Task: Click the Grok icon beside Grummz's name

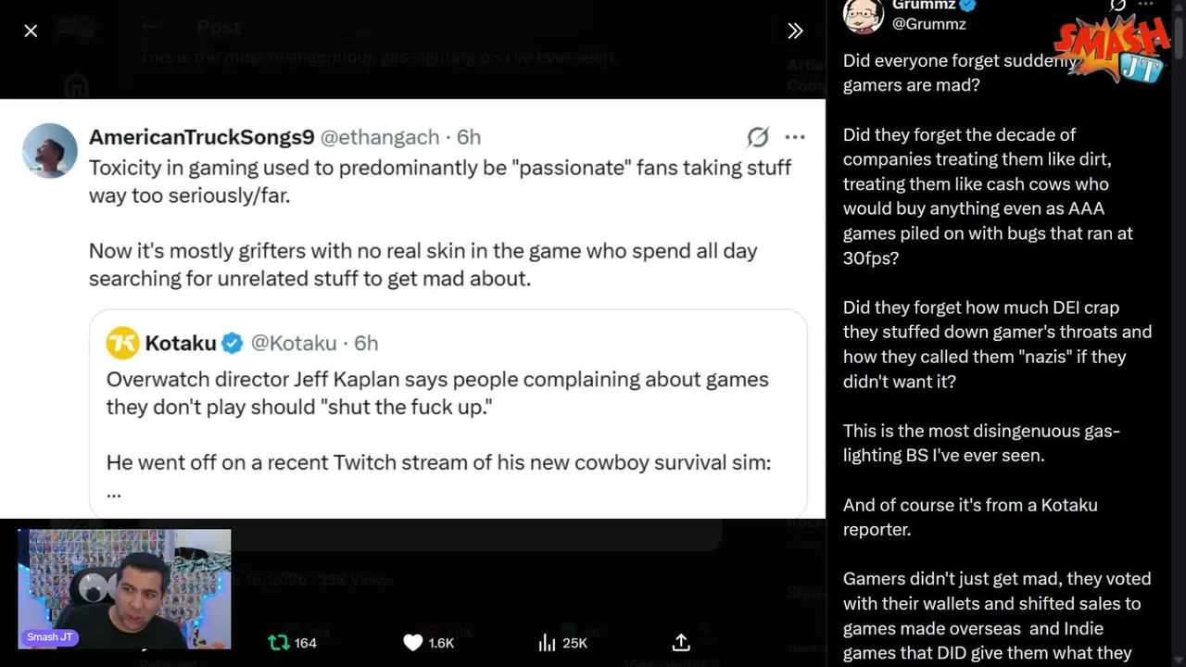Action: 1118,6
